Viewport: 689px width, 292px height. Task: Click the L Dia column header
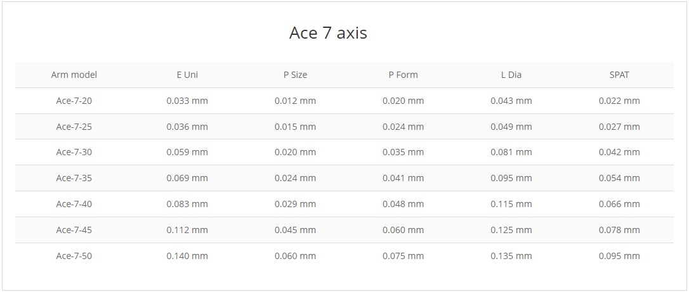511,75
